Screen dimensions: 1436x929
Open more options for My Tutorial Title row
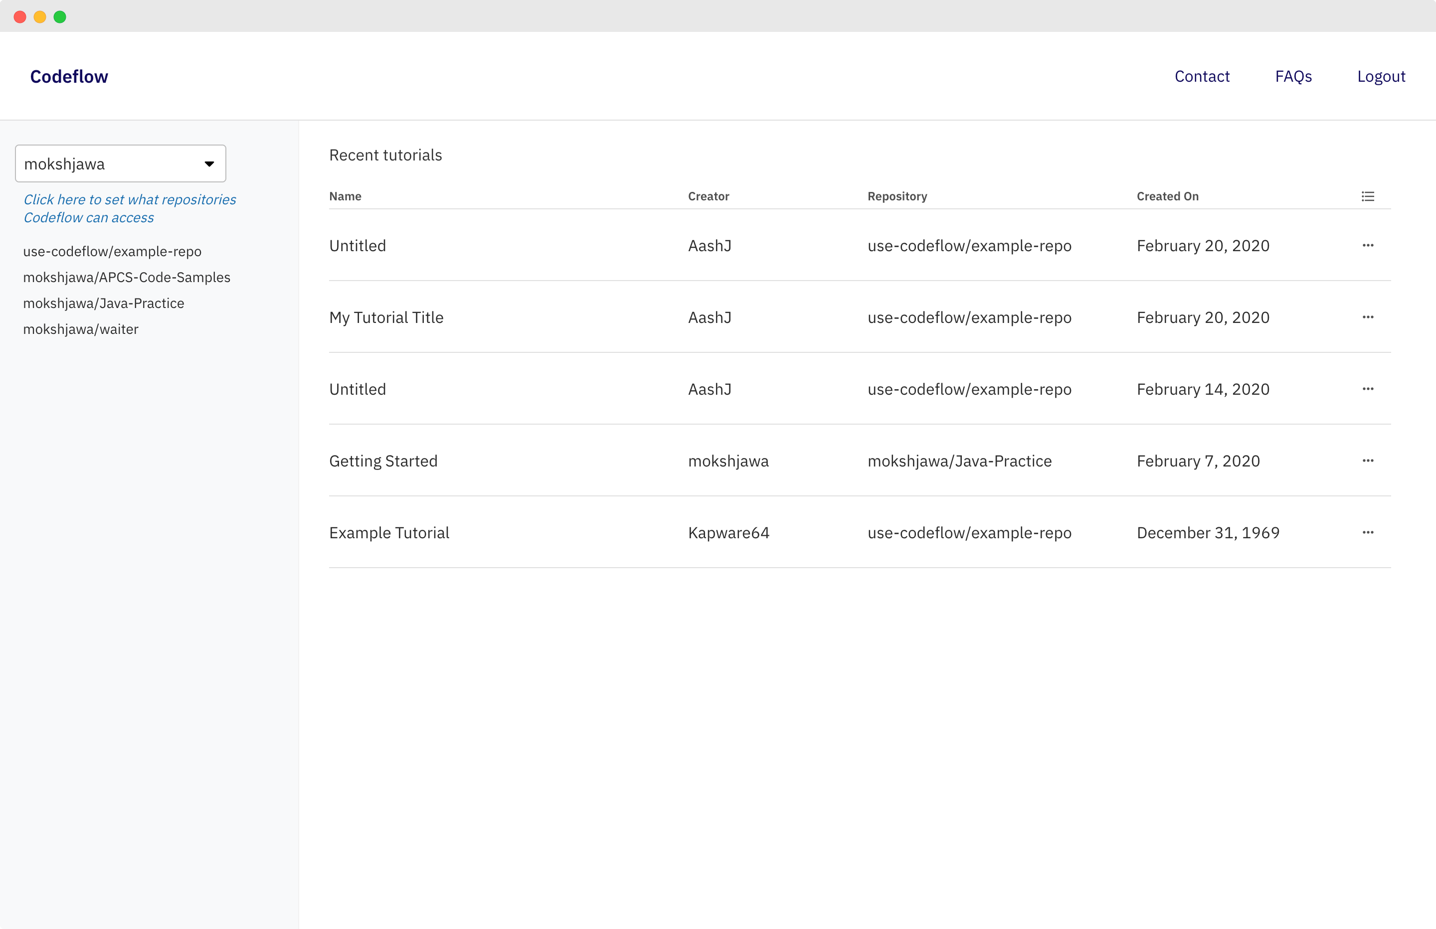(1367, 317)
